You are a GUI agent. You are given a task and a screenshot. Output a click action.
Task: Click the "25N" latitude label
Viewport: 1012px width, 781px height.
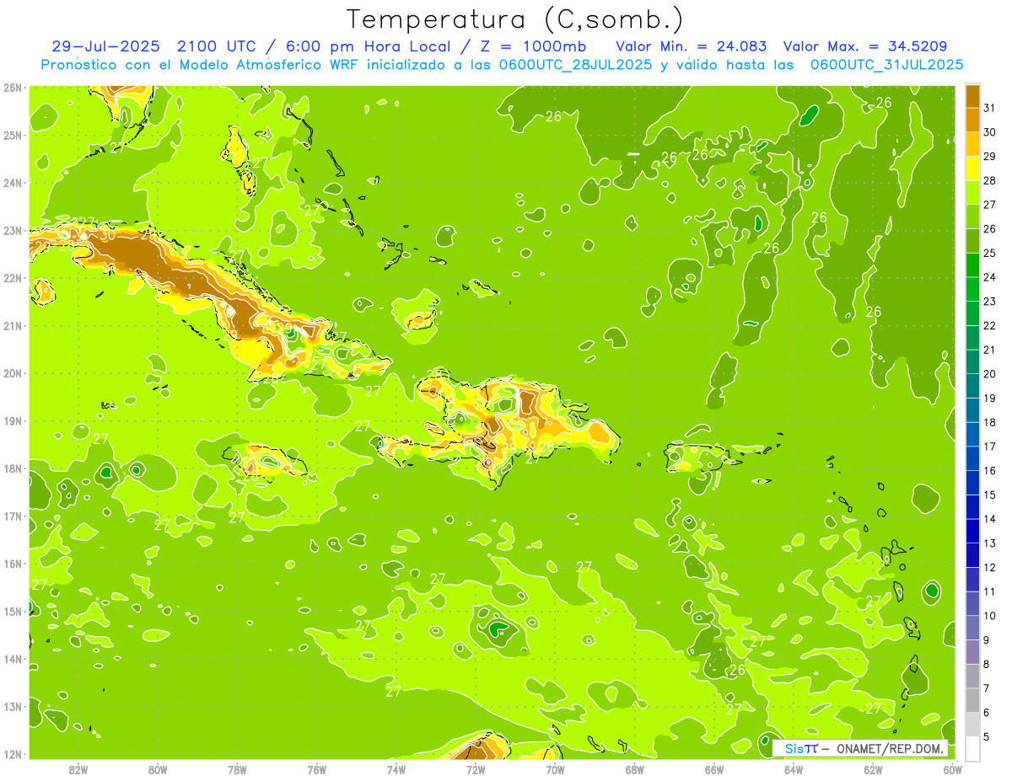coord(12,135)
